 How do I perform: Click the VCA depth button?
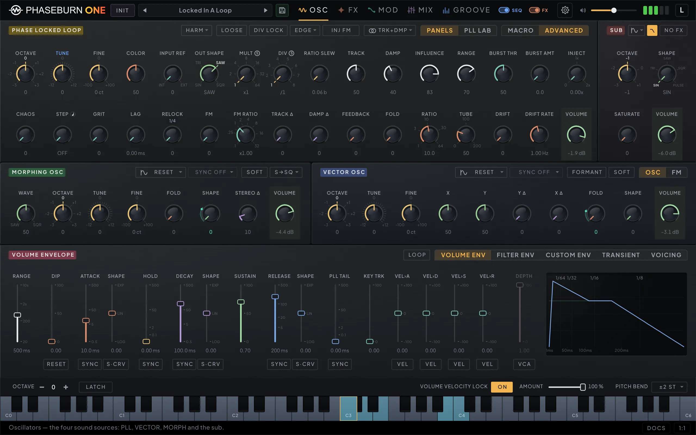(524, 364)
